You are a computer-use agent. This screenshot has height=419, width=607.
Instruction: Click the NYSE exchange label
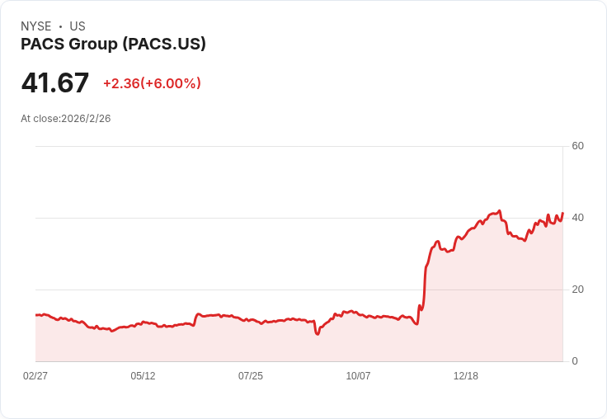click(x=35, y=26)
